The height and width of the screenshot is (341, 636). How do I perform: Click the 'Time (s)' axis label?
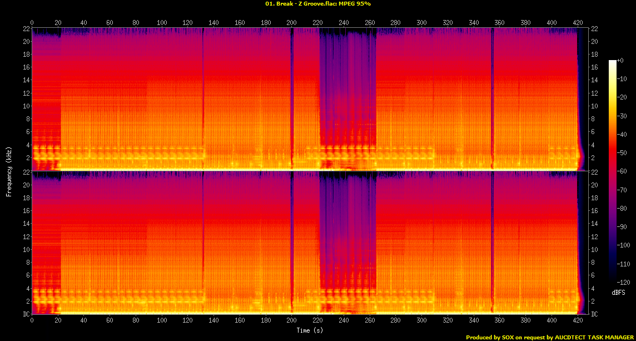coord(305,330)
